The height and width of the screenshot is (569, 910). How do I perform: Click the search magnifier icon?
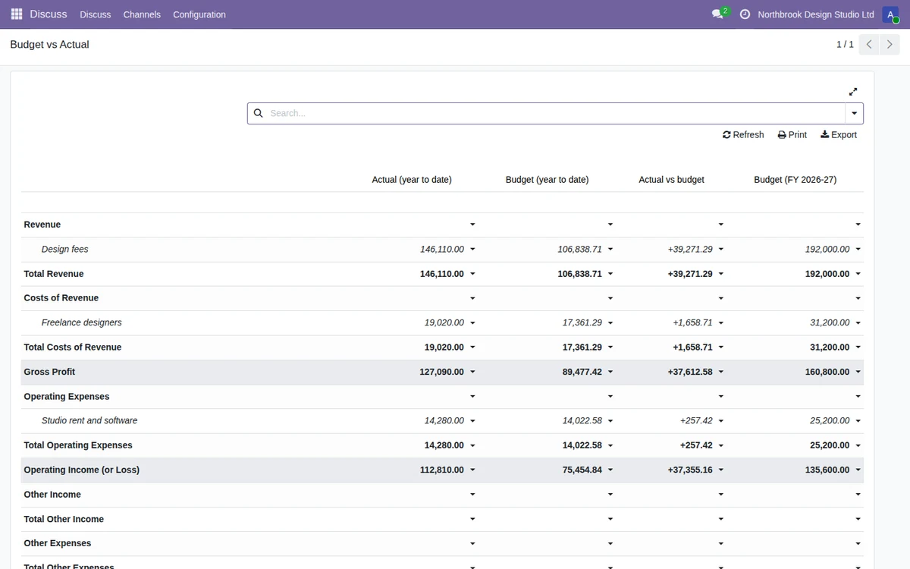tap(258, 113)
